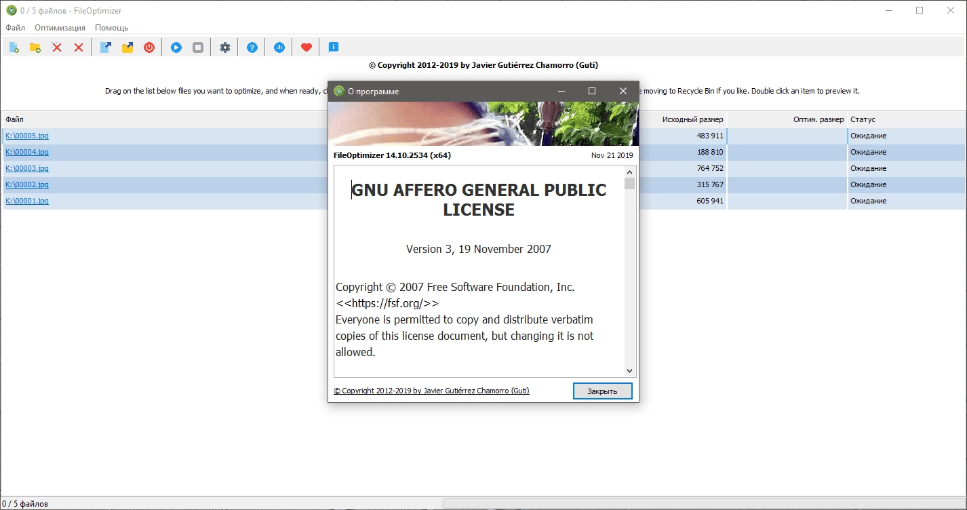Click Ожидание status of 00005.jpg row
967x510 pixels.
point(869,136)
